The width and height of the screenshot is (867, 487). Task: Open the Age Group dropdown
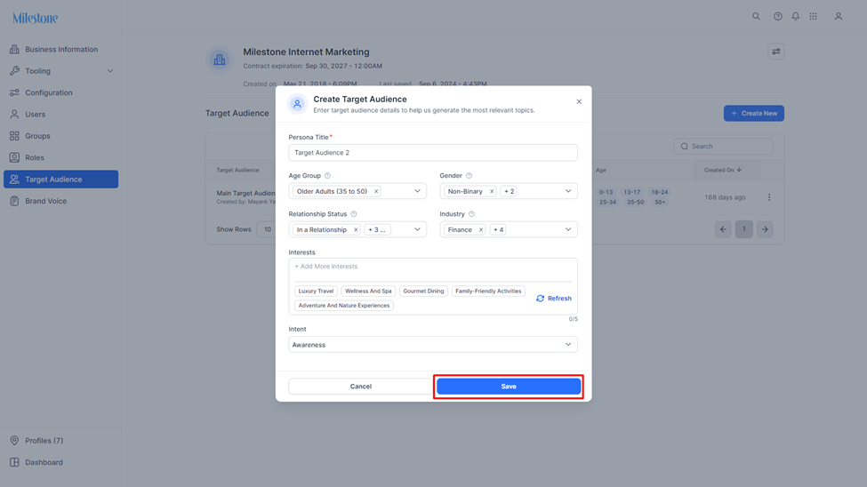417,191
